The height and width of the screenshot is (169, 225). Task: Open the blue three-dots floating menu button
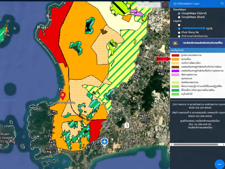point(219,164)
